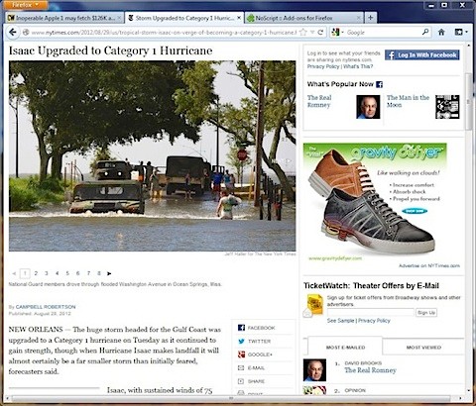This screenshot has height=406, width=476.
Task: Jump to slideshow page 7
Action: (x=88, y=273)
